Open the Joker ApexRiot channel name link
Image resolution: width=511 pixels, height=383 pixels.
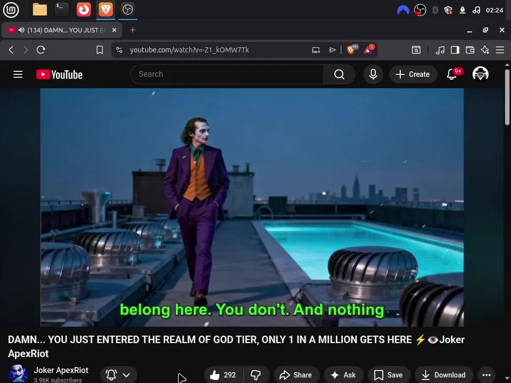61,370
